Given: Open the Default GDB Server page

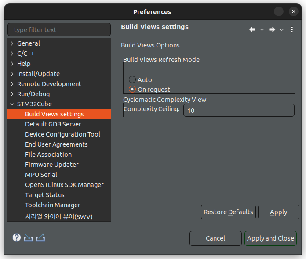Looking at the screenshot, I should 53,124.
